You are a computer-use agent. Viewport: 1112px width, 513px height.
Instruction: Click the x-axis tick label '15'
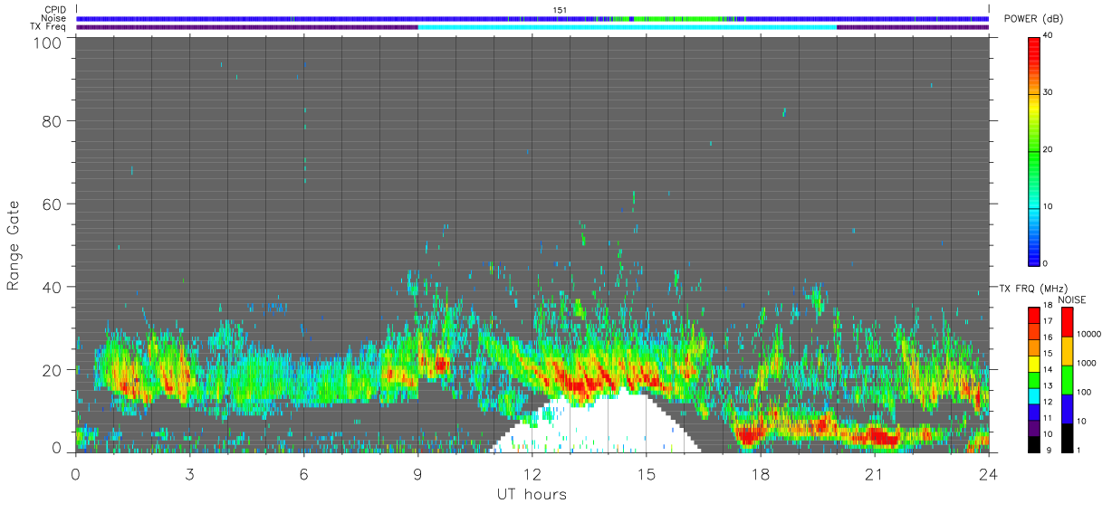[646, 474]
